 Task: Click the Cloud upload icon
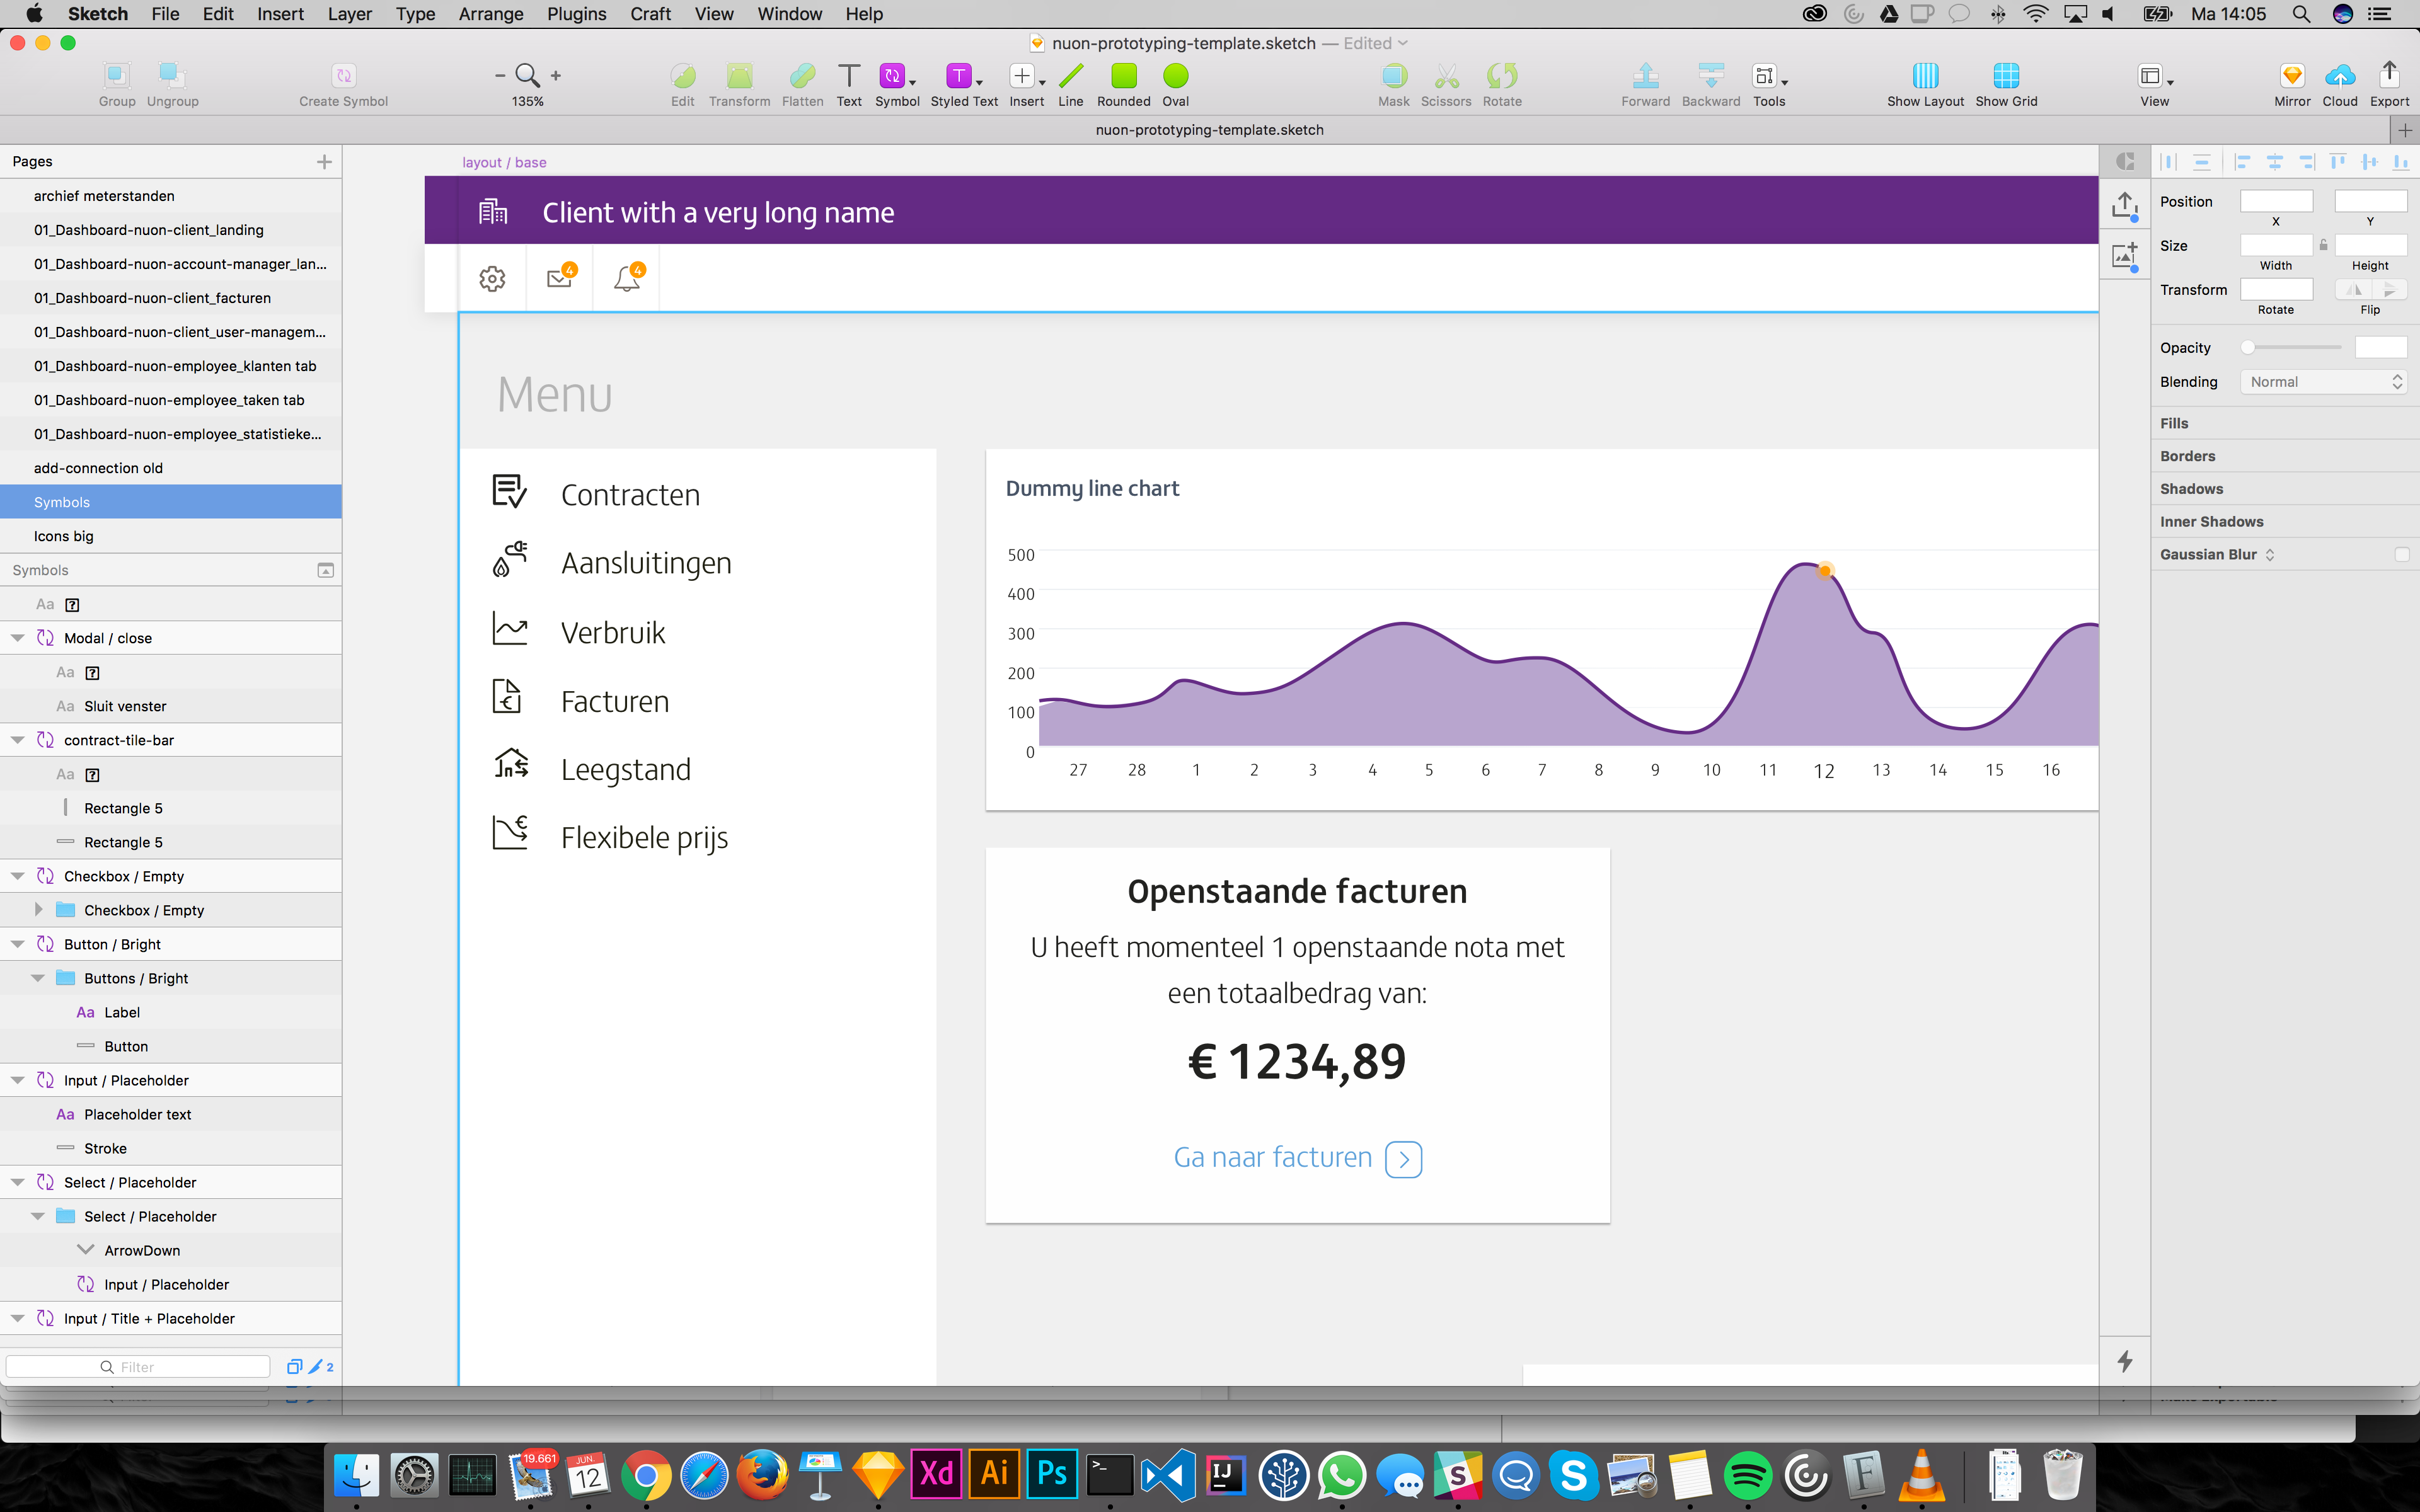click(2340, 76)
